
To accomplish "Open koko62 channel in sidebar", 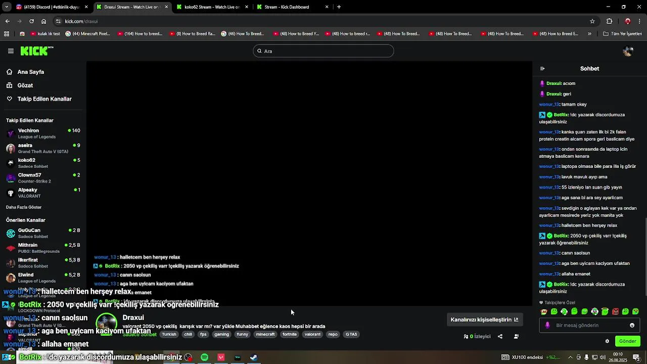I will [43, 163].
